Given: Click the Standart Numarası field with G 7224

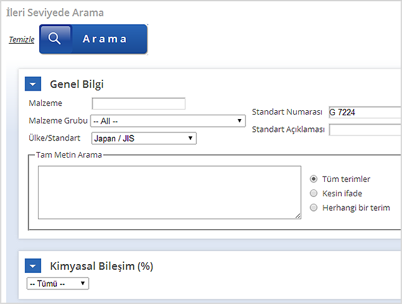Looking at the screenshot, I should [365, 112].
